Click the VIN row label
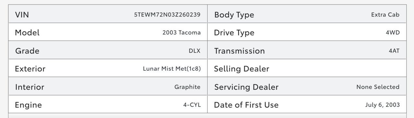The height and width of the screenshot is (118, 414). (x=22, y=15)
